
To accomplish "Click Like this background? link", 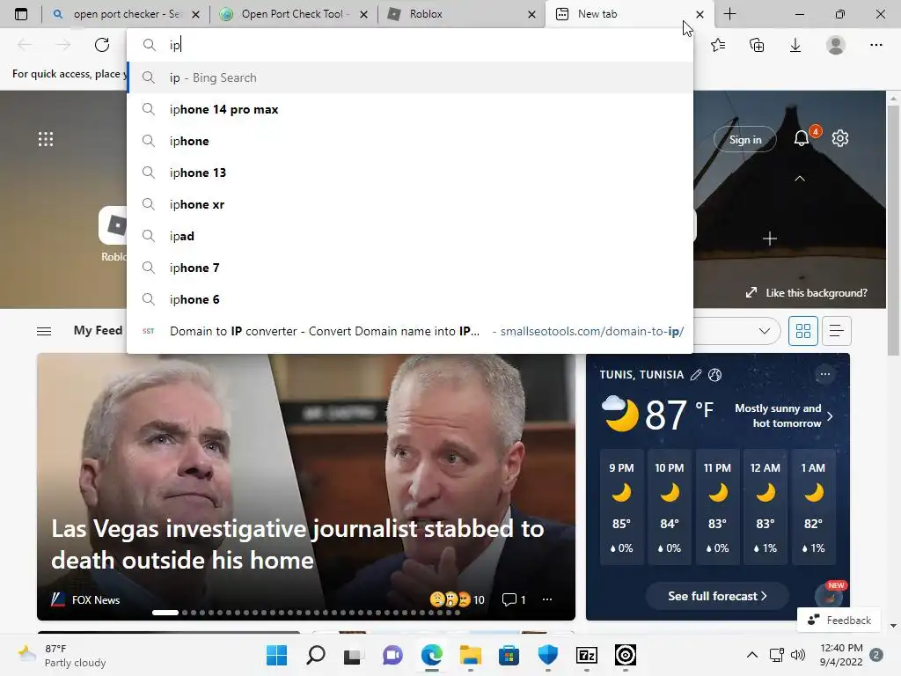I will (x=807, y=292).
